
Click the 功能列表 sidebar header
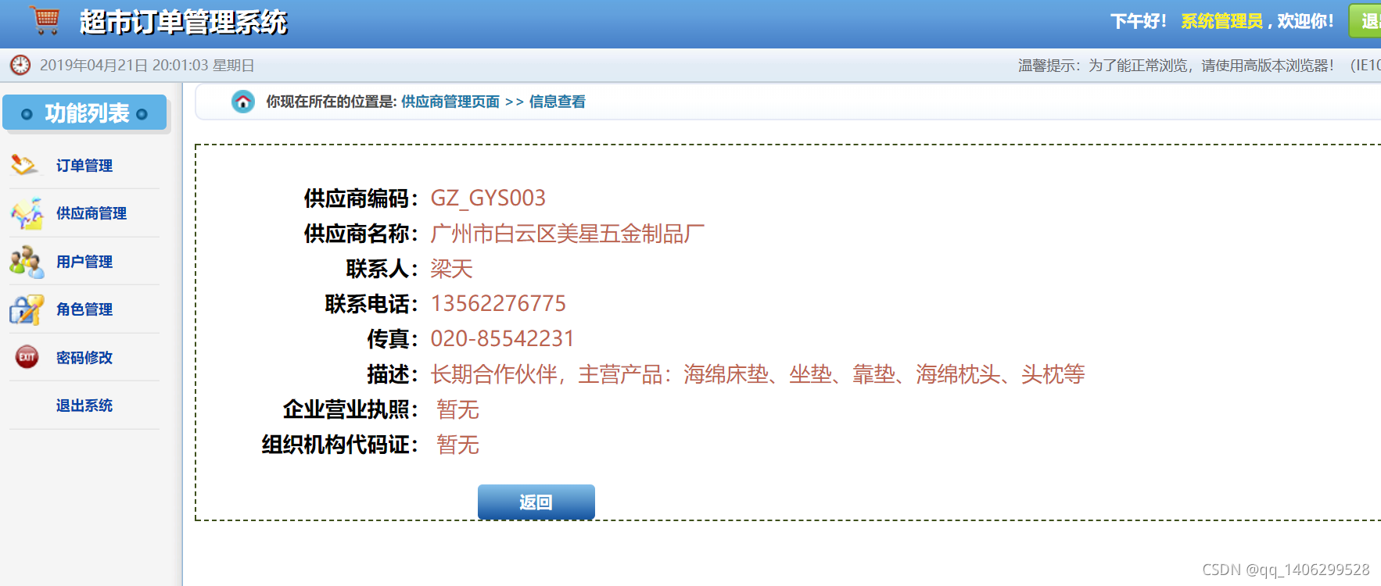(x=84, y=113)
